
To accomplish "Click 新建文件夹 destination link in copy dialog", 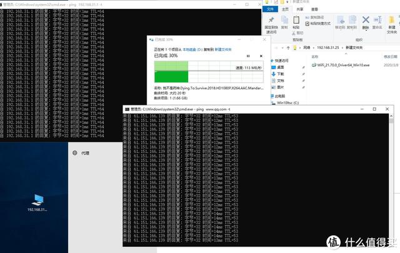I will click(223, 50).
